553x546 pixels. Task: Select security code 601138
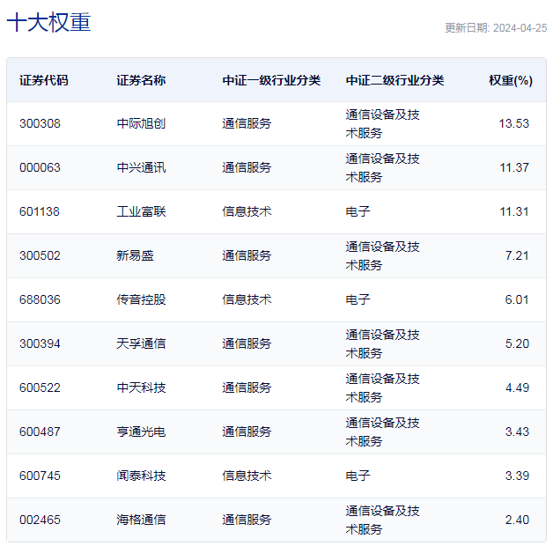(40, 211)
